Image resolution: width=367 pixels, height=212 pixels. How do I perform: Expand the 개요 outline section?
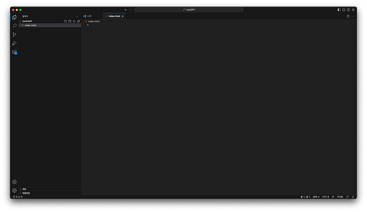[21, 189]
